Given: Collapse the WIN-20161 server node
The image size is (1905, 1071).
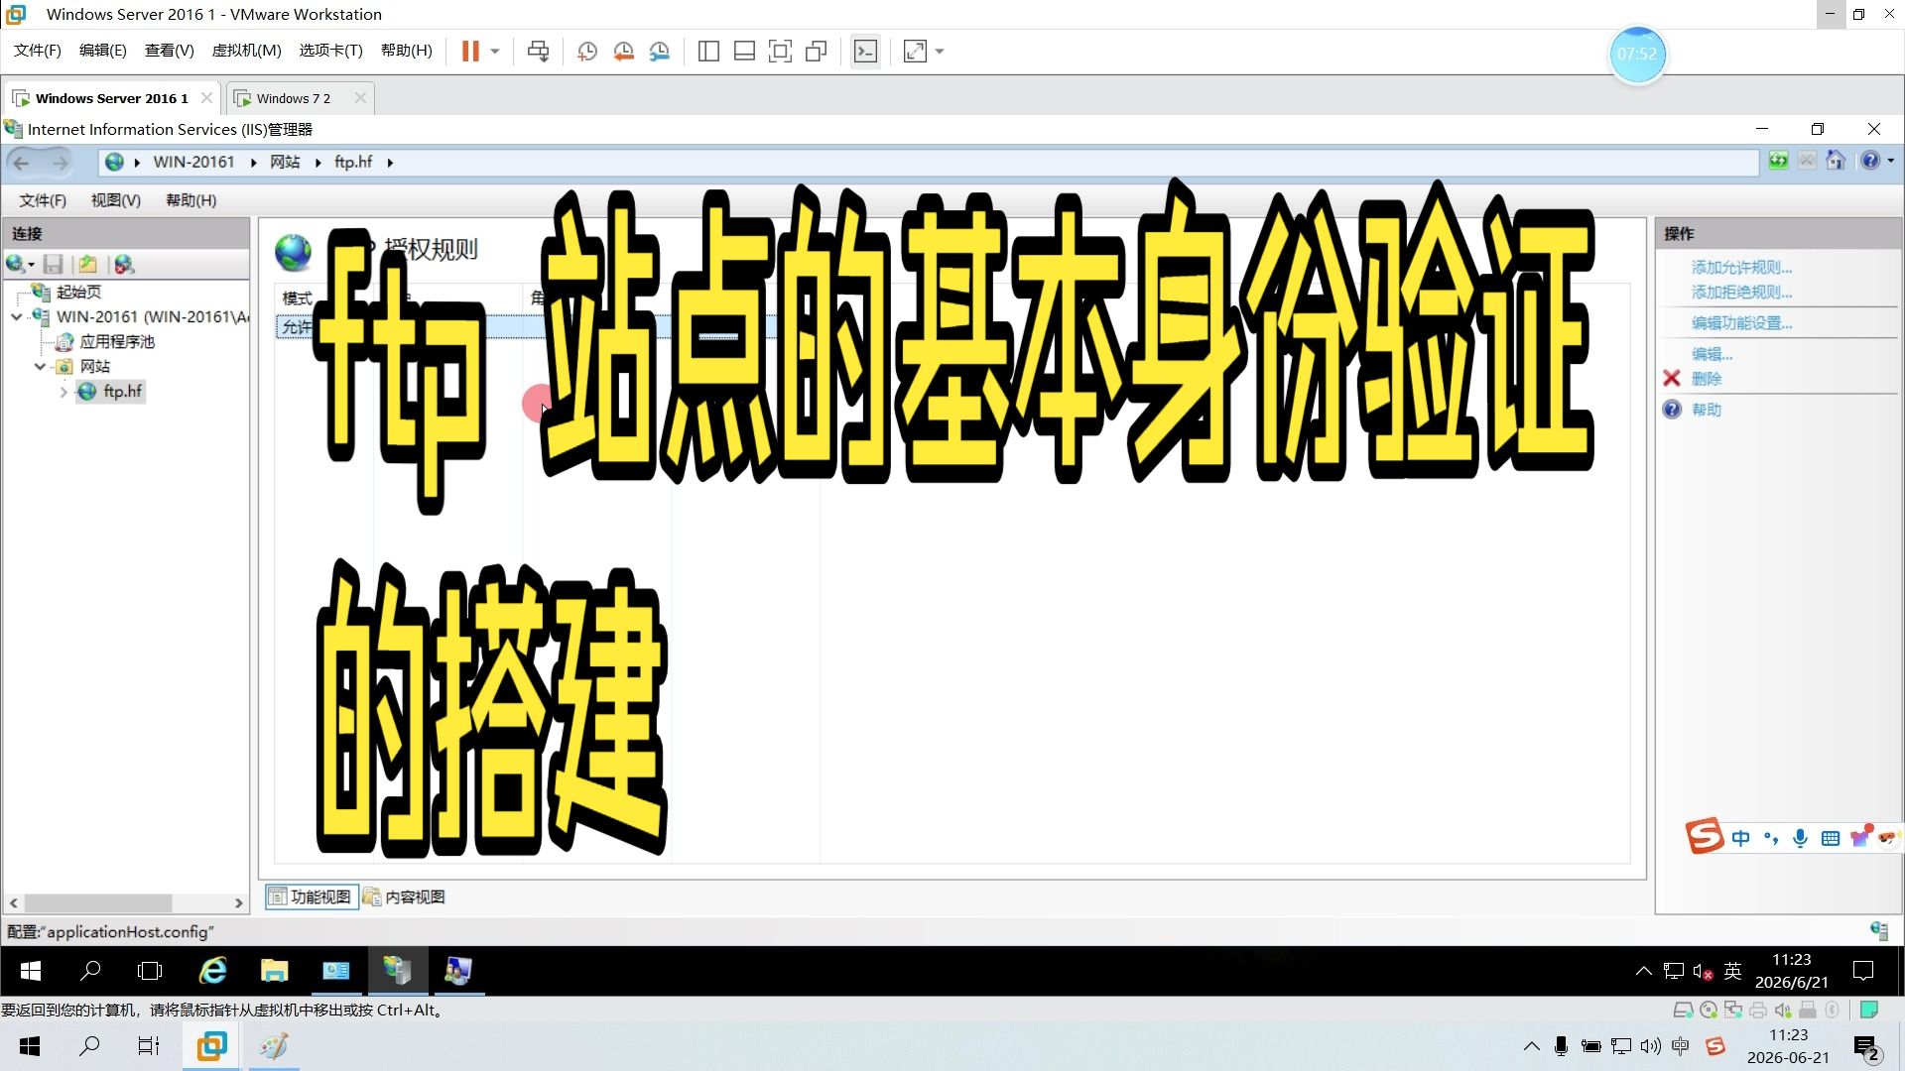Looking at the screenshot, I should (x=16, y=316).
